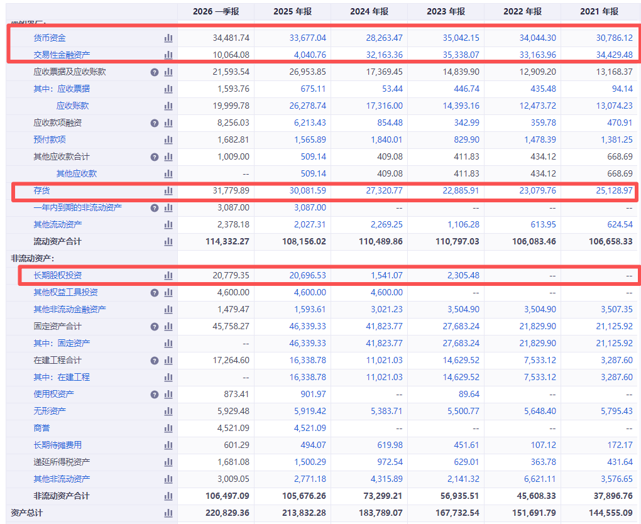This screenshot has height=524, width=641.
Task: Click 应收账款 value 26,278.74
Action: [308, 106]
